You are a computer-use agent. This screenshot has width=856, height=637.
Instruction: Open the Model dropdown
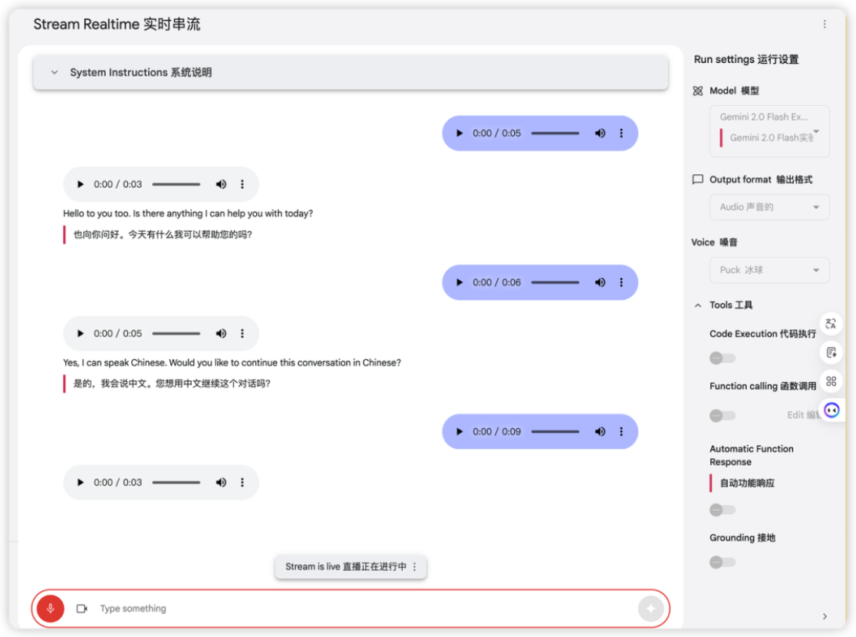click(769, 131)
